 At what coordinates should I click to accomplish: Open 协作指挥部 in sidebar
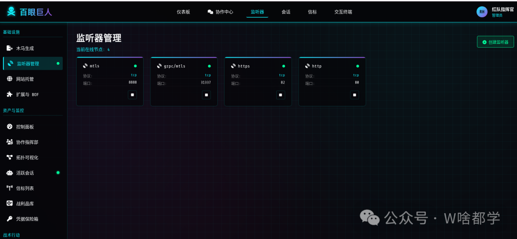point(33,142)
